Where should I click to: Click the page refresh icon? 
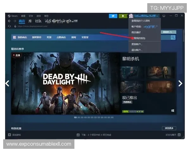click(9, 26)
